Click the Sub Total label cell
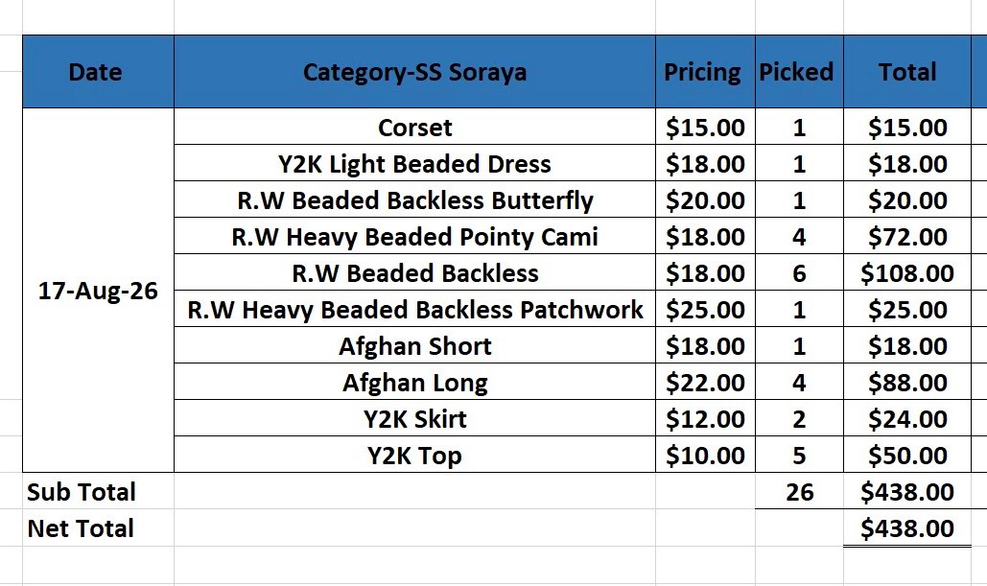Viewport: 987px width, 586px height. [x=98, y=492]
